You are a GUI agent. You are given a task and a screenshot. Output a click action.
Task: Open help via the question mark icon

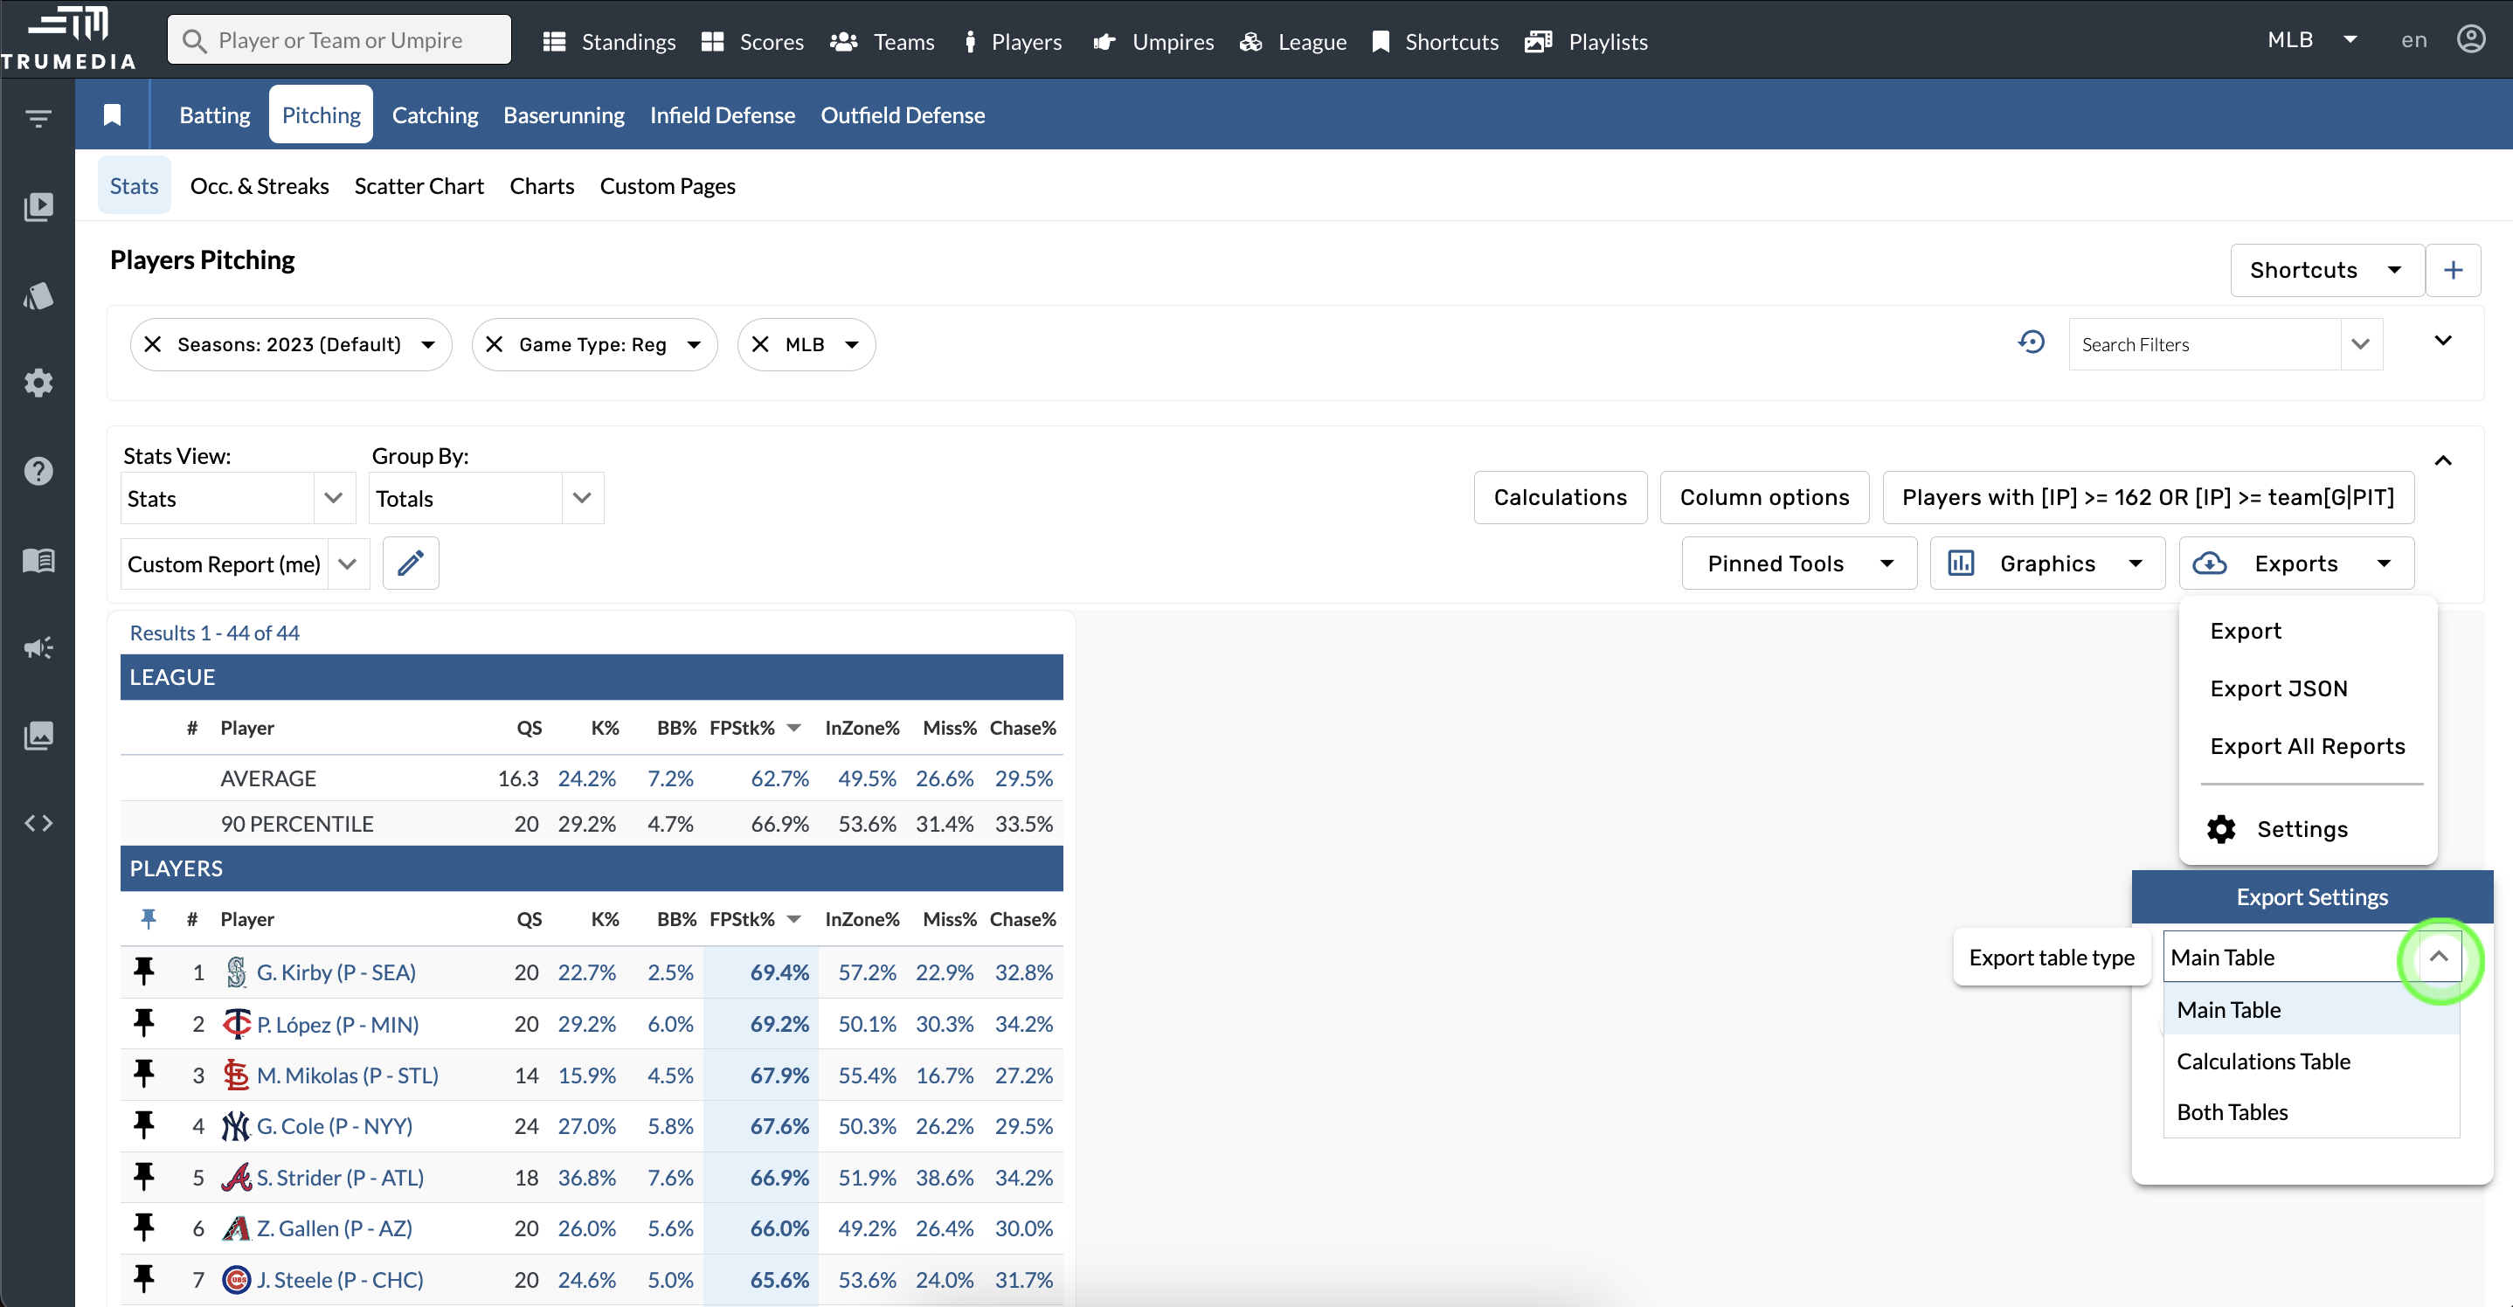point(39,471)
